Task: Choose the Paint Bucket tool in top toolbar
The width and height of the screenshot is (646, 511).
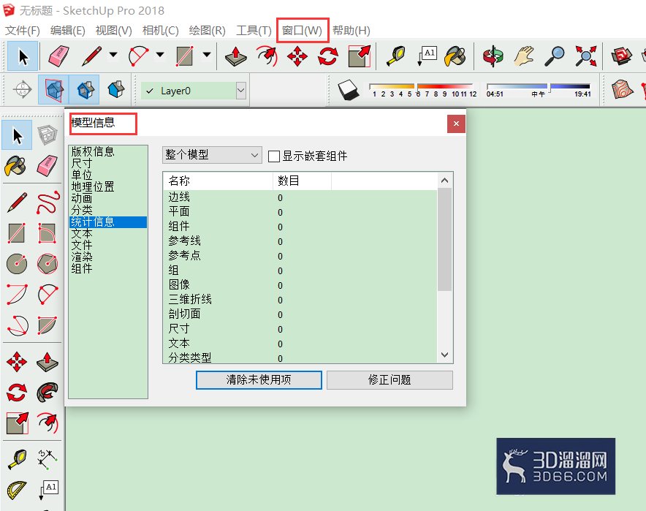Action: pyautogui.click(x=455, y=56)
